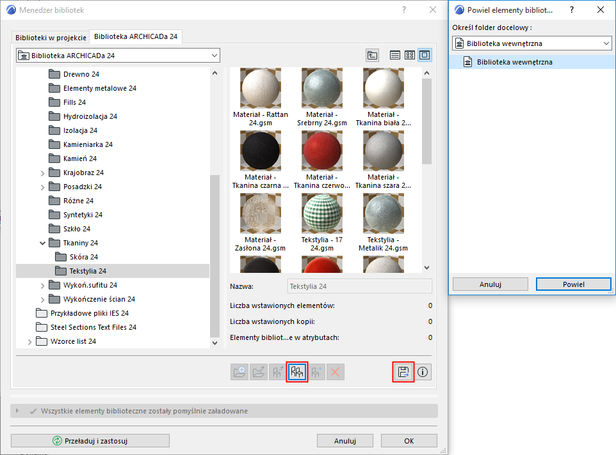Expand the library loading status panel

(17, 411)
